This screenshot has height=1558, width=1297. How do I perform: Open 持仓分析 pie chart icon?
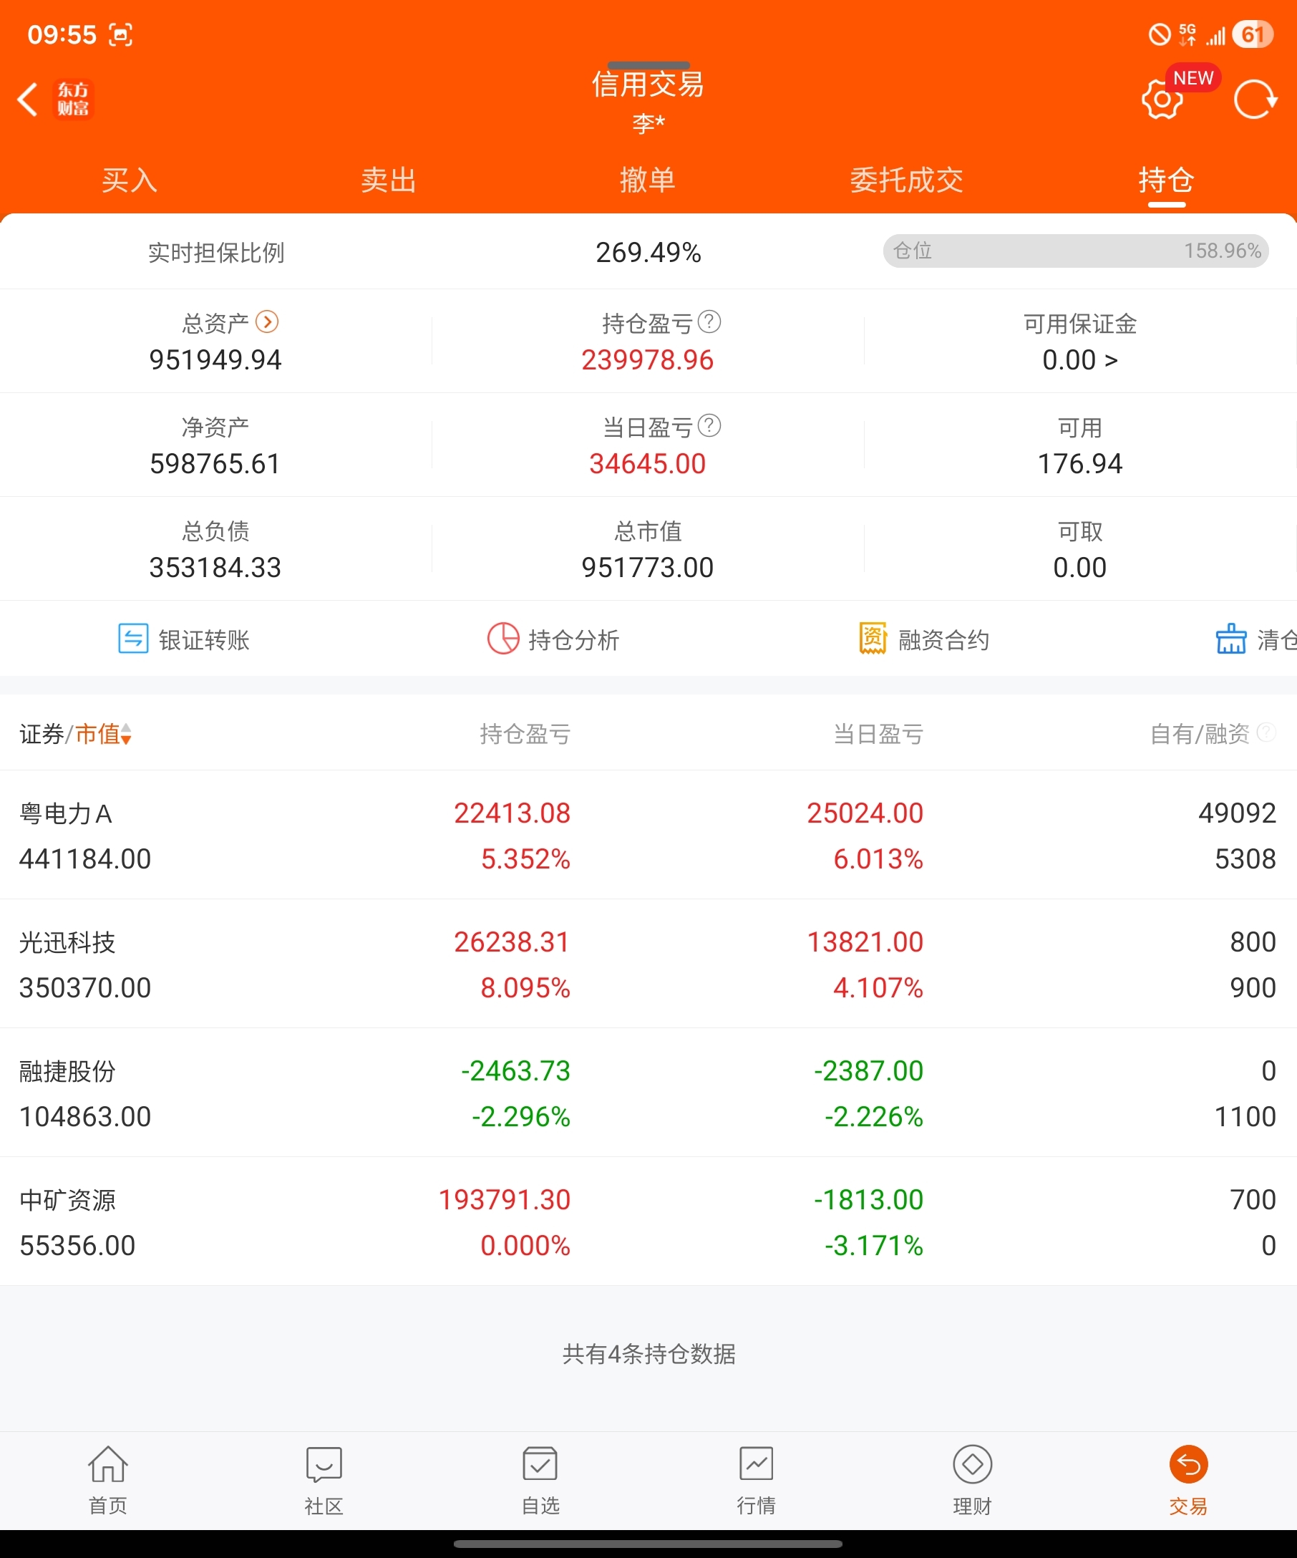(502, 639)
